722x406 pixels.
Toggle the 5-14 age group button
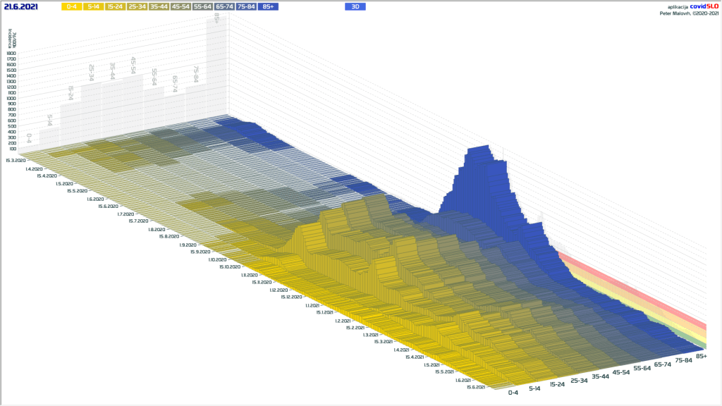coord(92,6)
